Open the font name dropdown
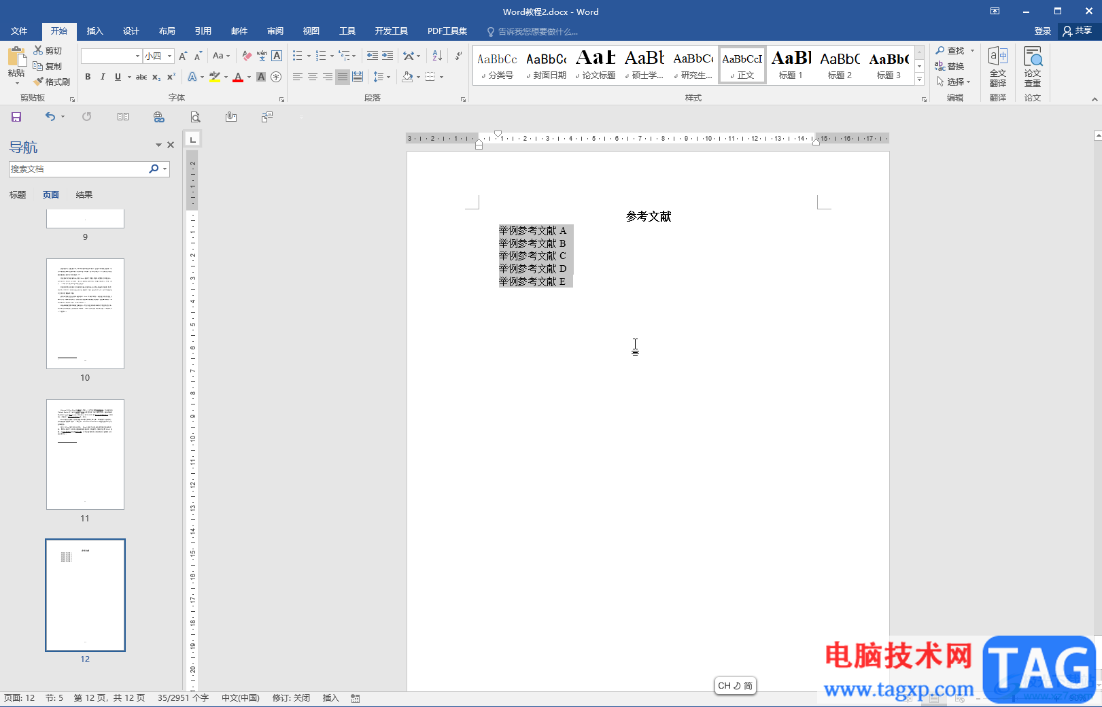 point(137,56)
